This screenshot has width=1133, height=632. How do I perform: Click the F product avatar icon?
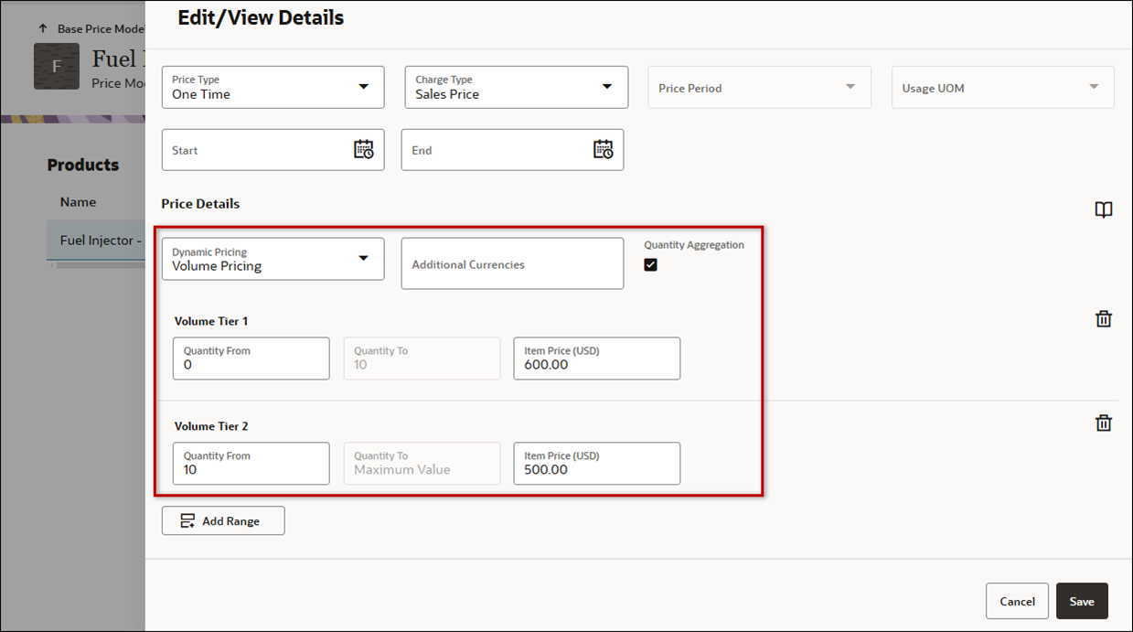pos(57,66)
